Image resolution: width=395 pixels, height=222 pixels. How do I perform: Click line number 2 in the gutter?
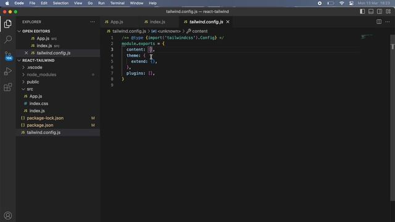tap(112, 44)
